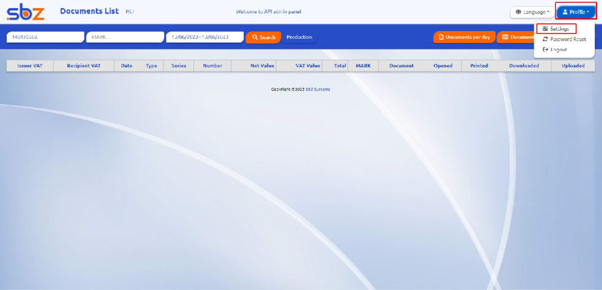The height and width of the screenshot is (290, 602).
Task: Click into the MARK search field
Action: pyautogui.click(x=124, y=37)
